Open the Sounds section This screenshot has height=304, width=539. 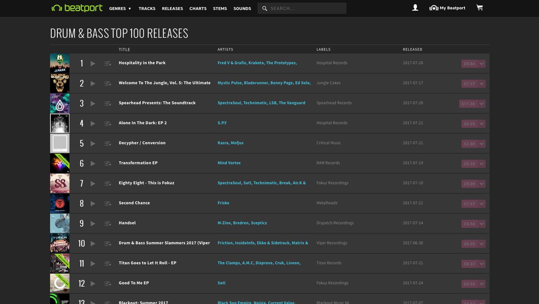tap(242, 9)
